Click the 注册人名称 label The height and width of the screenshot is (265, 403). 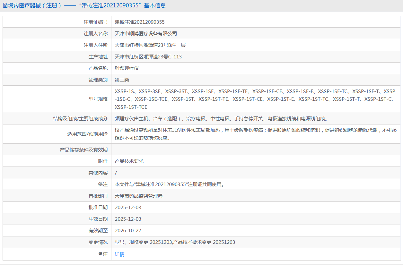(x=95, y=33)
